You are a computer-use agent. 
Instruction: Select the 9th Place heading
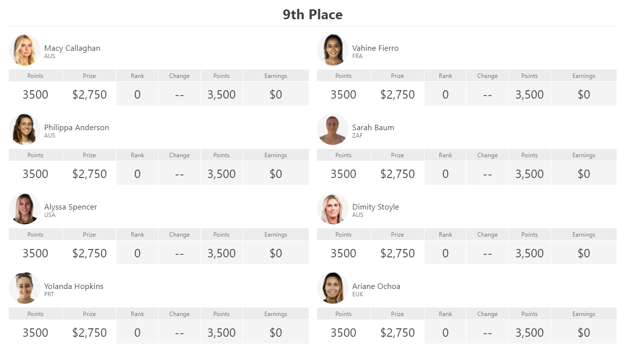click(313, 14)
